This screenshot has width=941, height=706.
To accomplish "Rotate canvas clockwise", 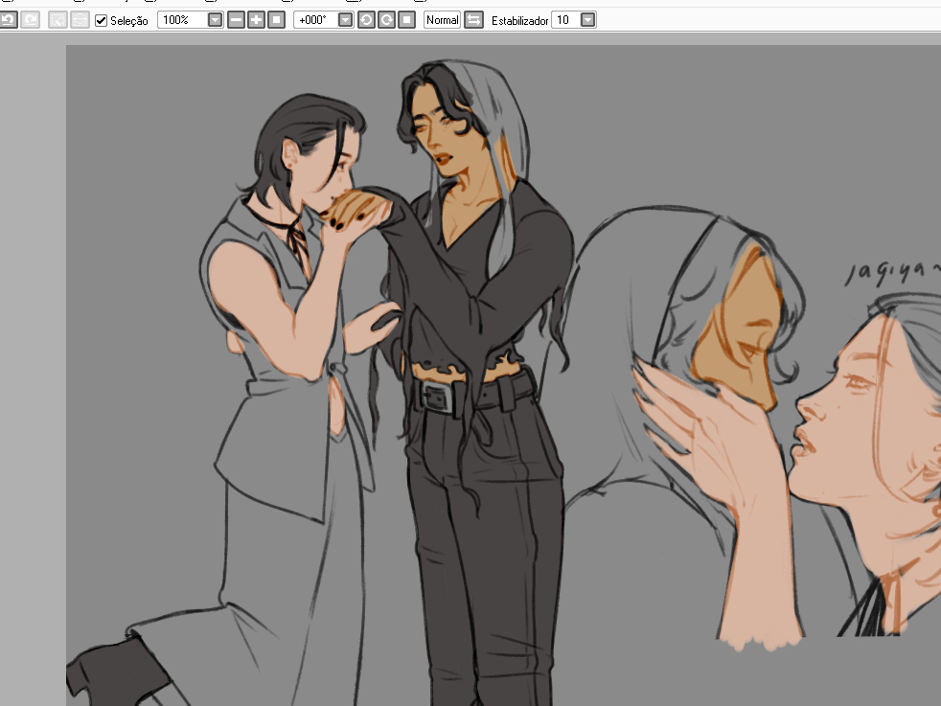I will coord(386,20).
